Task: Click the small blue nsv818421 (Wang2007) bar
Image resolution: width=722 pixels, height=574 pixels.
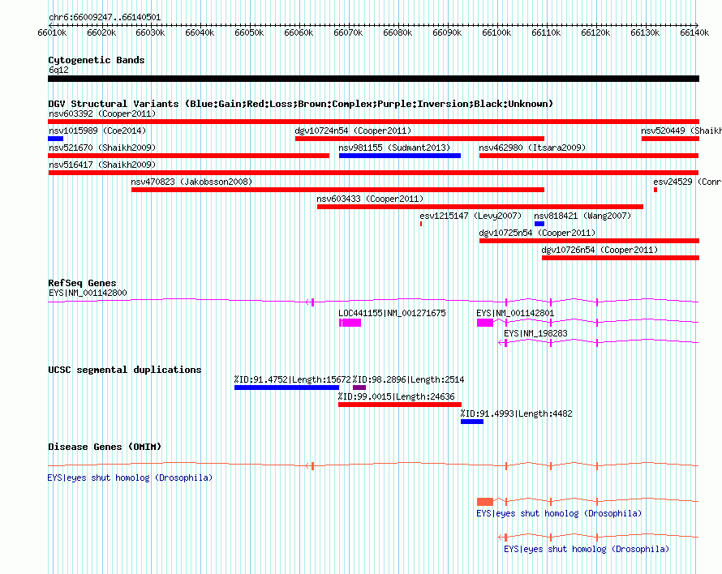Action: coord(539,224)
